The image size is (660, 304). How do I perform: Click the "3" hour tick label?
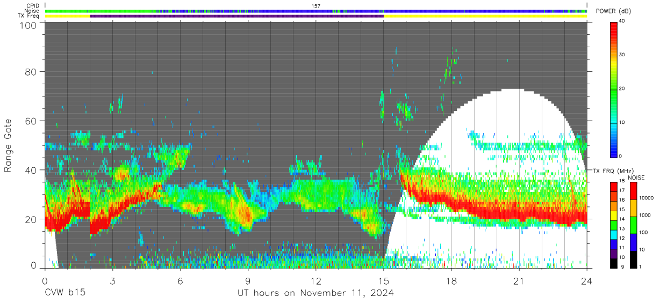pyautogui.click(x=112, y=281)
